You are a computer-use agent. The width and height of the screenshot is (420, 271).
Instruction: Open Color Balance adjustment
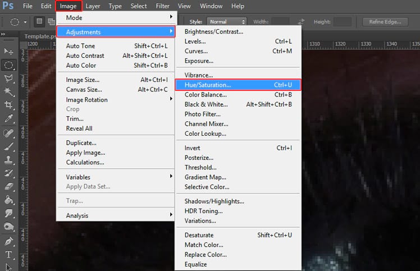(238, 94)
